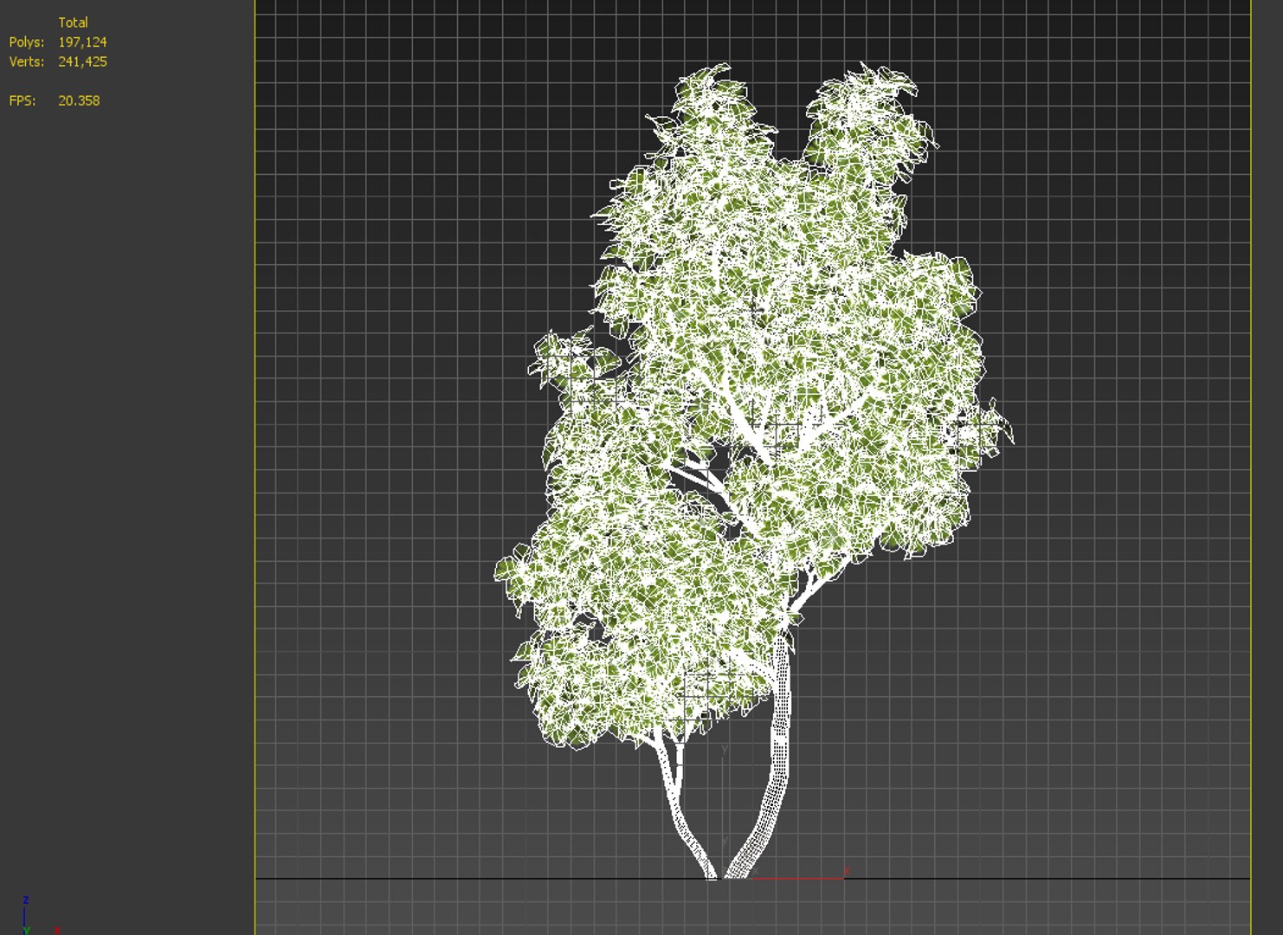Click the polygon count value 197,124

(x=82, y=42)
